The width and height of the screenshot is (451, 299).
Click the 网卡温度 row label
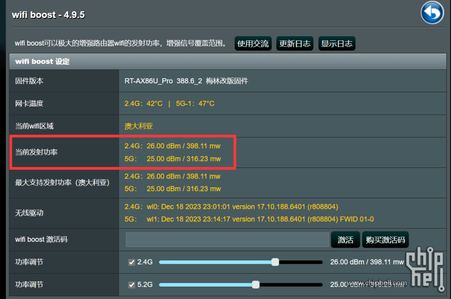coord(29,103)
